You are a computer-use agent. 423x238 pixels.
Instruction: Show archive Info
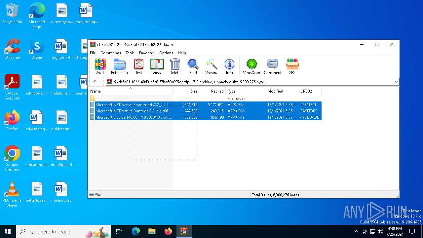pos(229,66)
